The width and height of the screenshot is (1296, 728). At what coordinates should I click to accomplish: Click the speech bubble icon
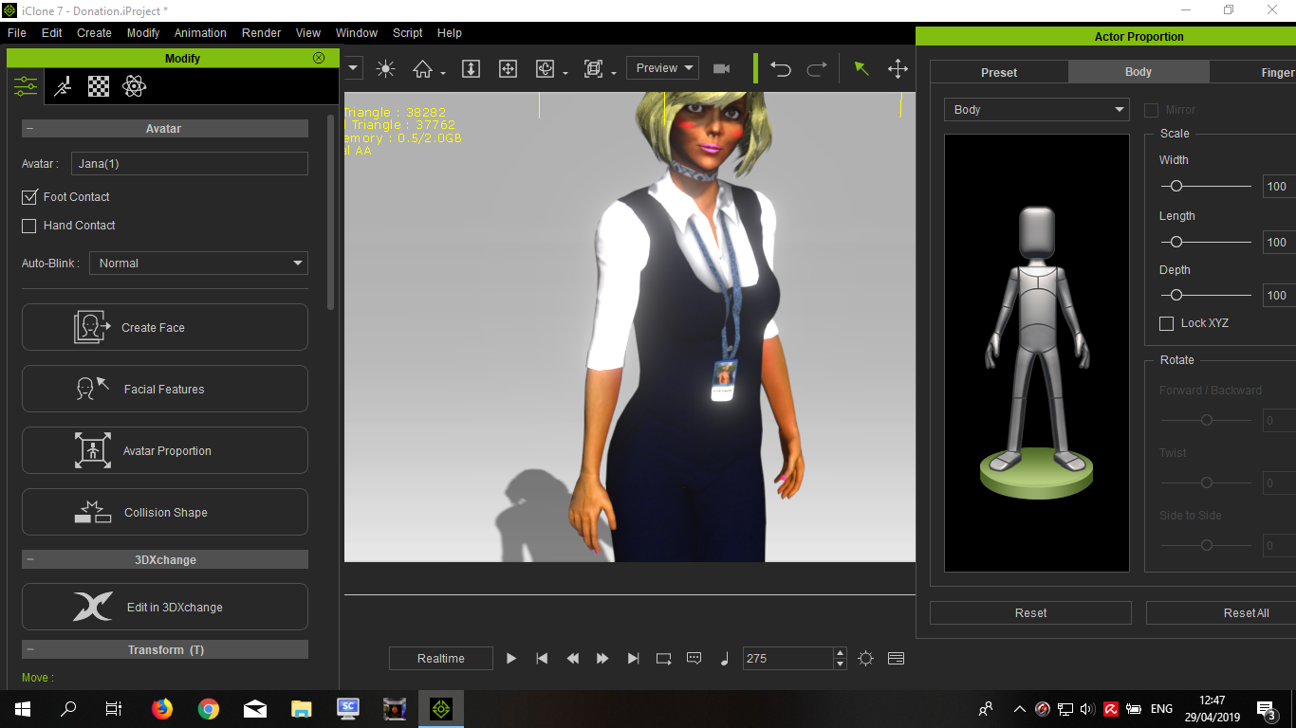[x=694, y=658]
